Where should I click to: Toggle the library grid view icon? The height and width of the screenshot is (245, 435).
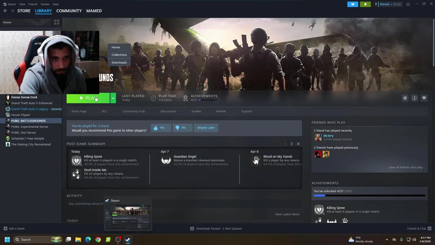[57, 22]
